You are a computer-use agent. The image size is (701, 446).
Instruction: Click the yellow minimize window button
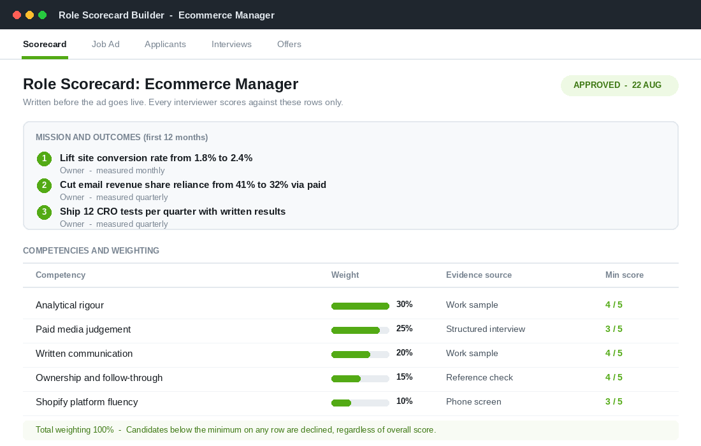(29, 15)
